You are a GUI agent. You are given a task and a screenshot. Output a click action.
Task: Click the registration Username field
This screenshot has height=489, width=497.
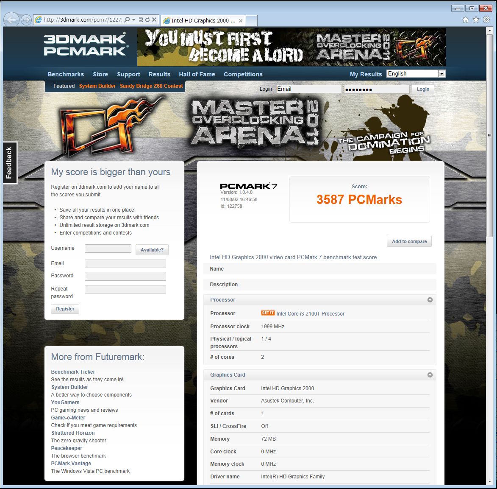tap(108, 249)
